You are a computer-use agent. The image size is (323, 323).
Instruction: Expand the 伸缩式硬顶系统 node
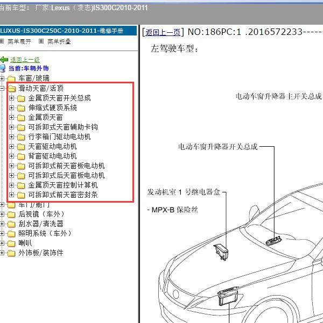11,107
